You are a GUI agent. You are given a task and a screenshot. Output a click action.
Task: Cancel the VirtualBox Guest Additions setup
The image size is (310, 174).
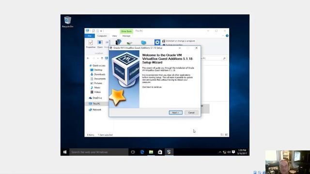tap(191, 113)
